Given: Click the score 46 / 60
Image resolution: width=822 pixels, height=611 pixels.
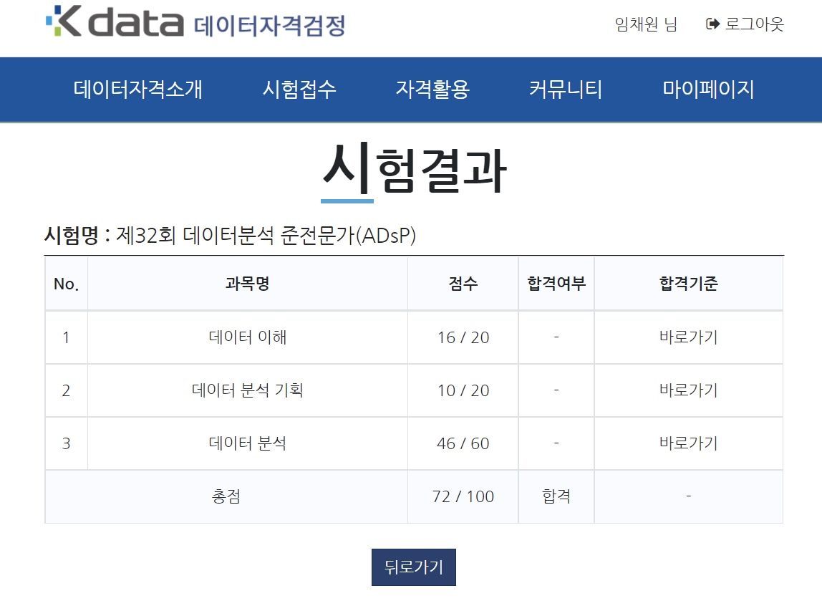Looking at the screenshot, I should click(463, 443).
